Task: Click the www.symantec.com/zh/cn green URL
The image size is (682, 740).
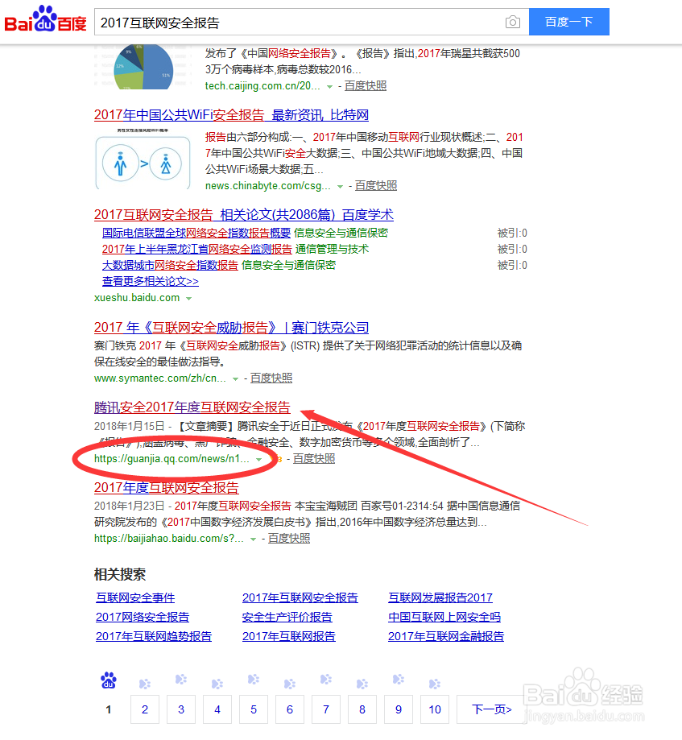Action: 159,378
